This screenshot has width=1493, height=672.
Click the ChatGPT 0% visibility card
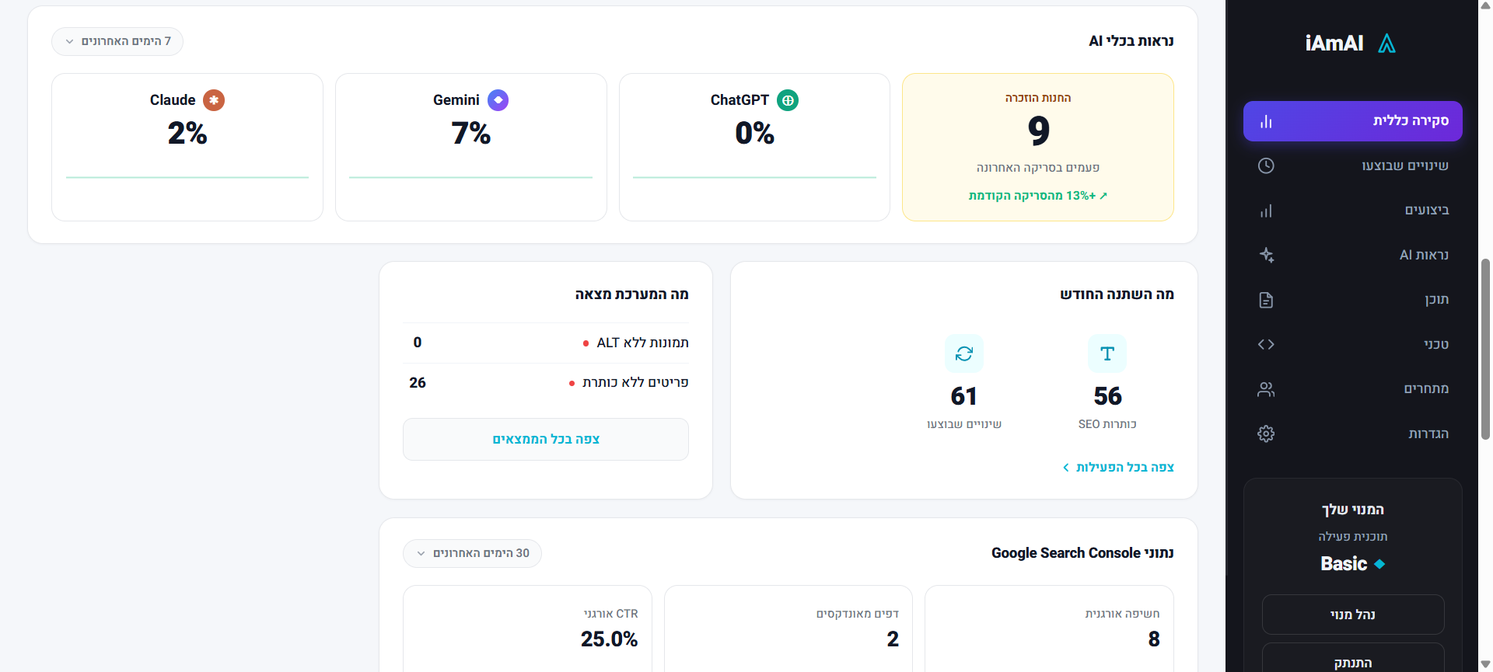click(754, 147)
